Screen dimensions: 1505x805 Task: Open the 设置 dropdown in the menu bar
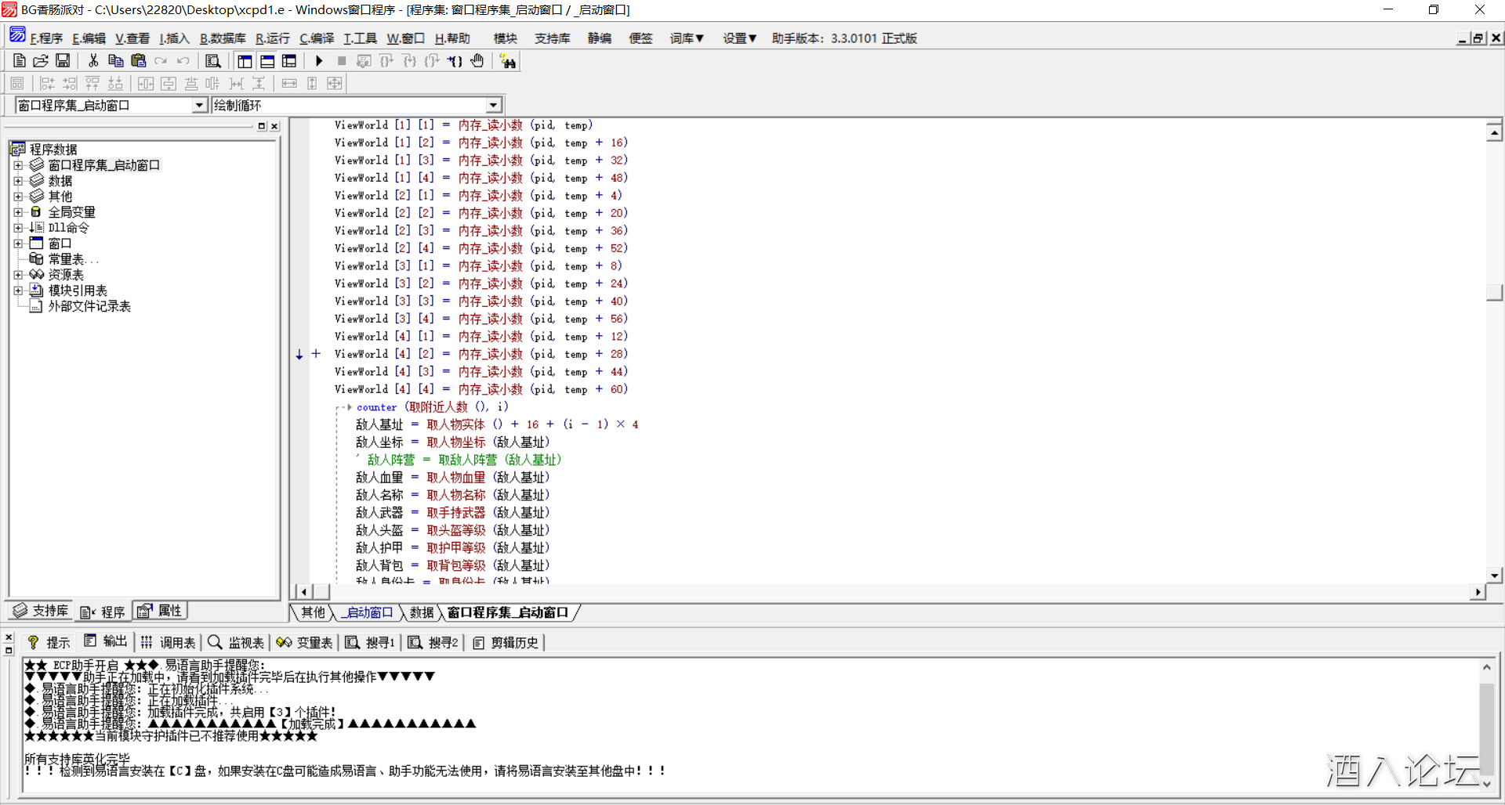[x=739, y=38]
